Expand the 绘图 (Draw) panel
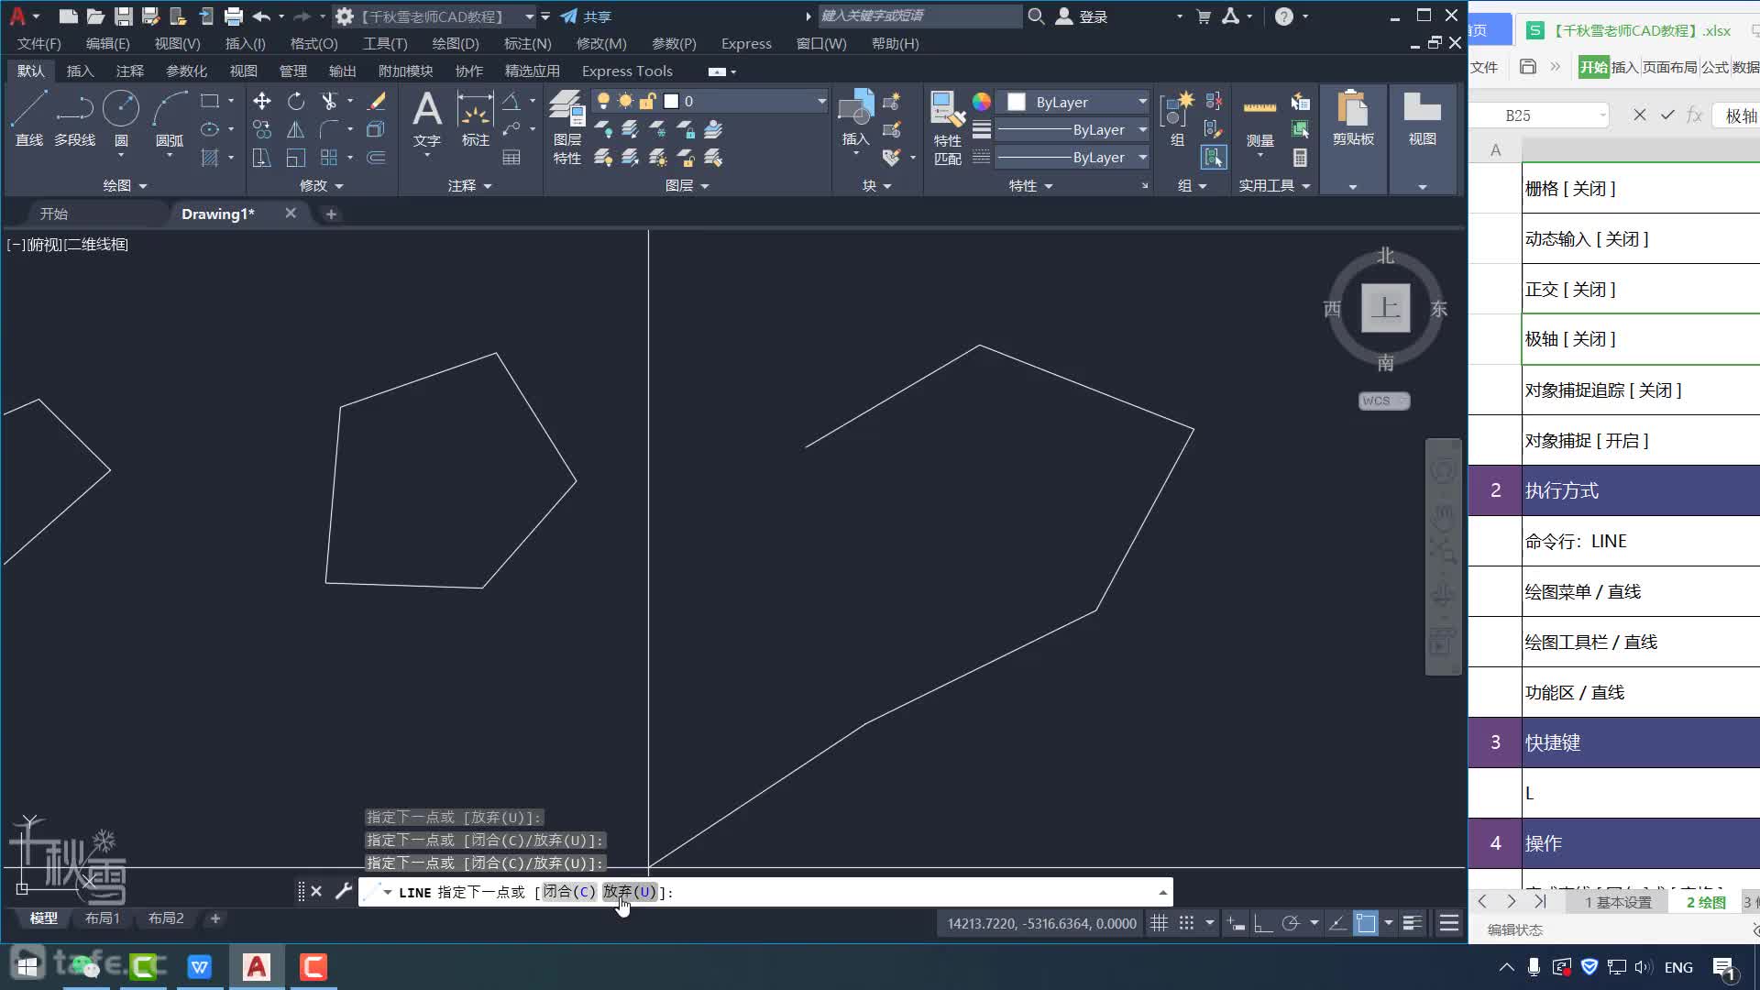This screenshot has height=990, width=1760. [125, 185]
